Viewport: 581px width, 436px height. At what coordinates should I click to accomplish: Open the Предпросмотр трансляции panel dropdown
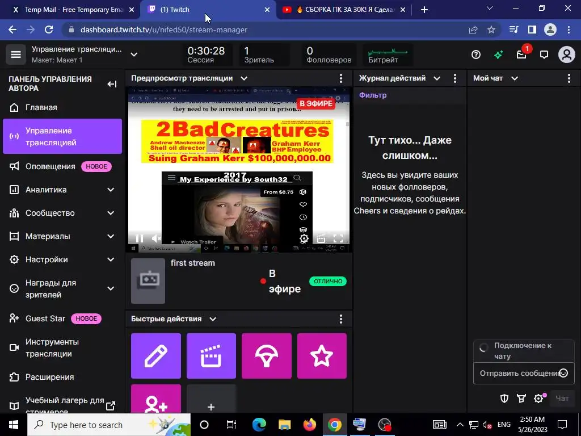point(244,78)
